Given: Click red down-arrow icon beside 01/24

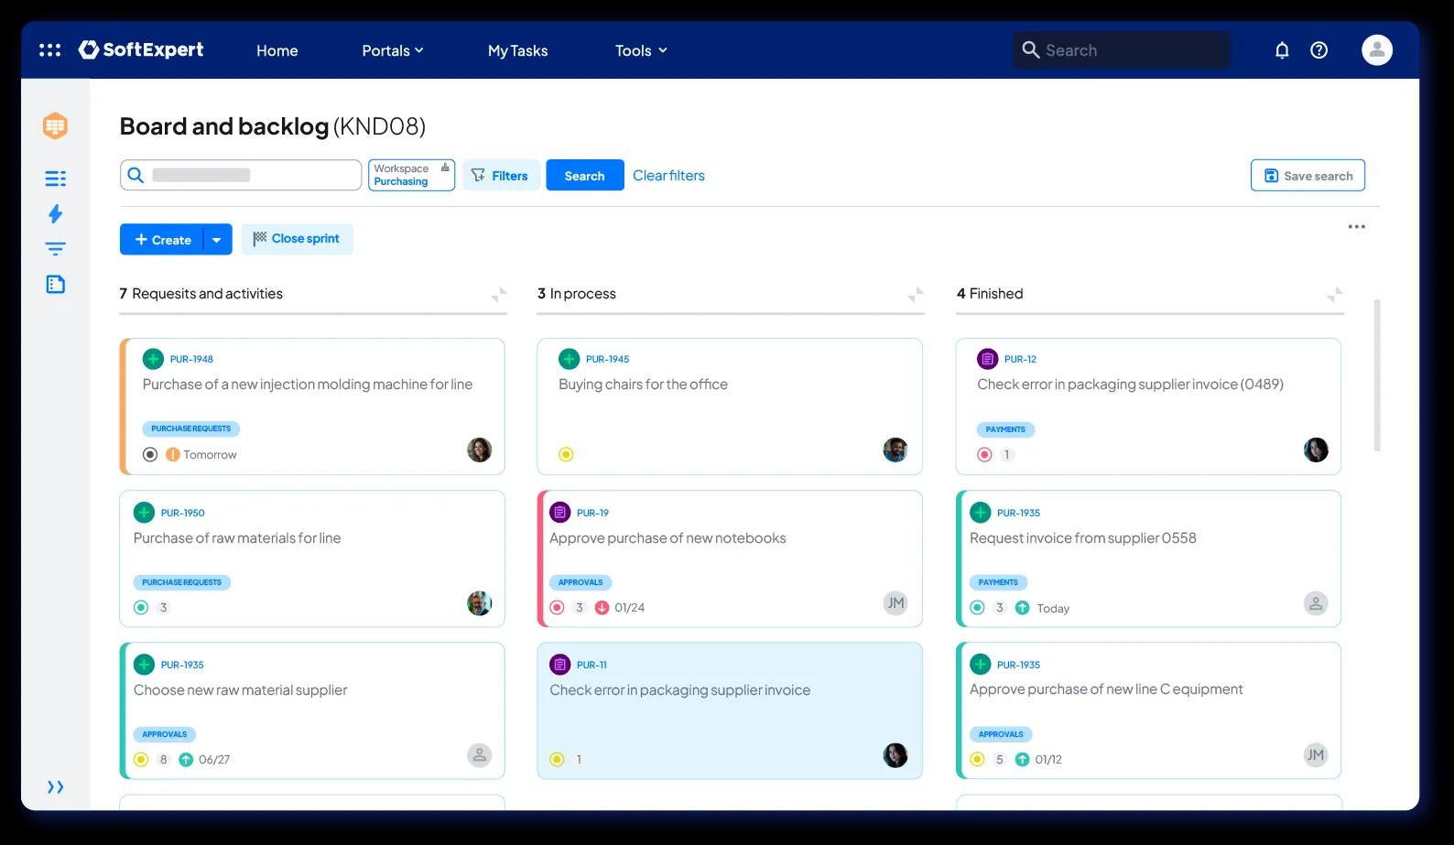Looking at the screenshot, I should coord(602,607).
